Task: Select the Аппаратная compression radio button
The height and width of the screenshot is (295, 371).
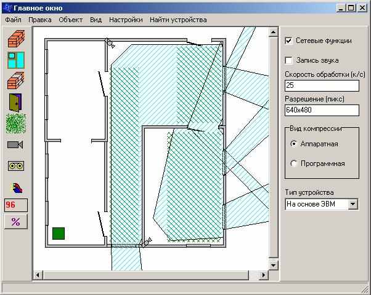Action: pos(293,144)
